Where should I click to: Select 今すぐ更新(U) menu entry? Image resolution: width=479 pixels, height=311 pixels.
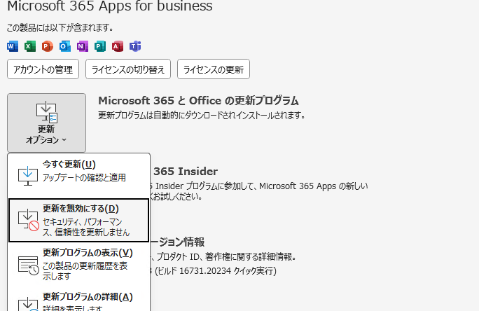coord(79,175)
